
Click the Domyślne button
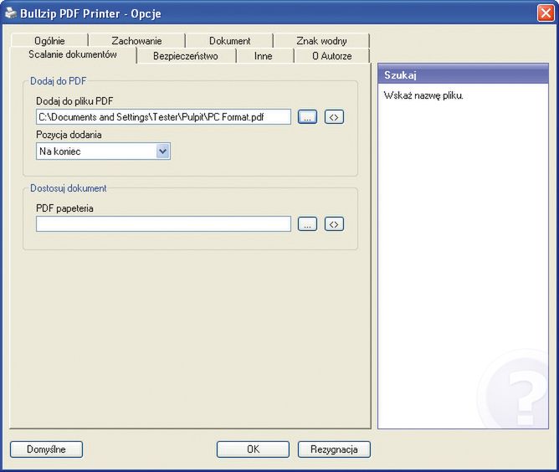(46, 449)
